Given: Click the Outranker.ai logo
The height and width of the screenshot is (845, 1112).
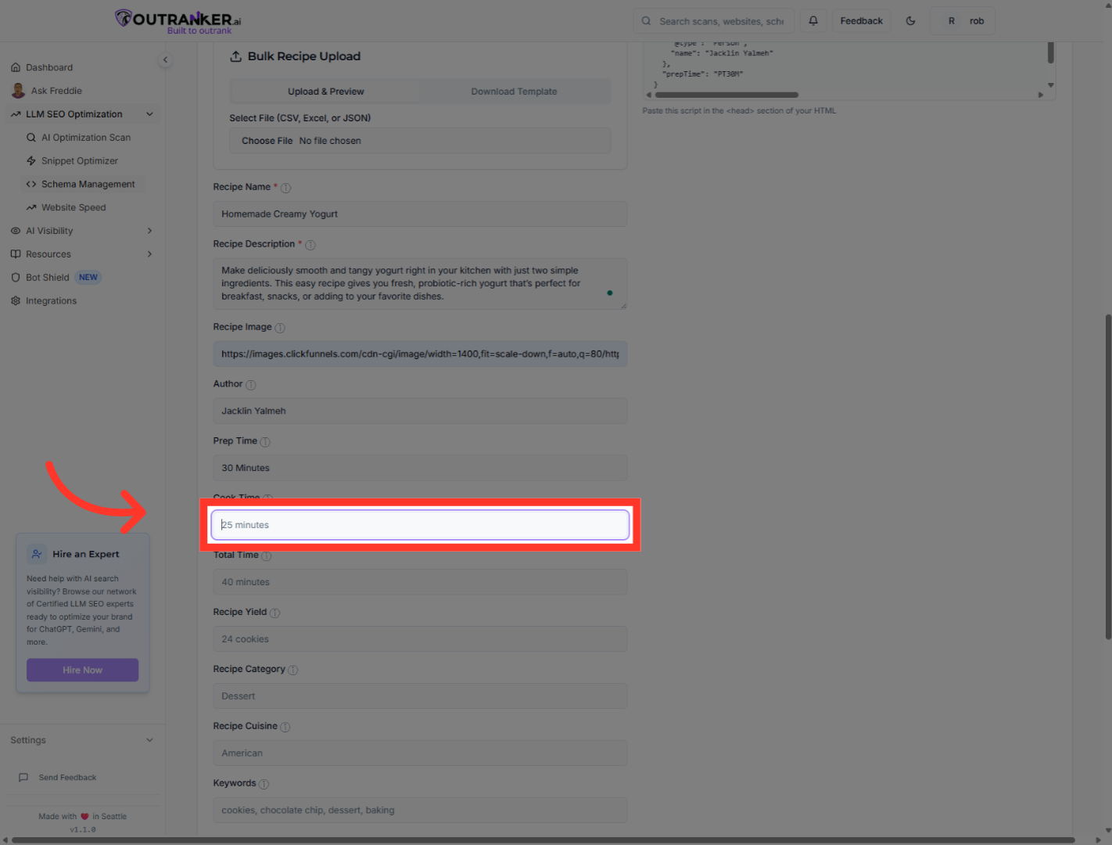Looking at the screenshot, I should tap(178, 21).
